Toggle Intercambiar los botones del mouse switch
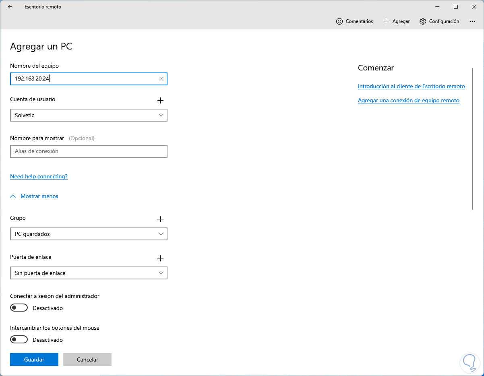Viewport: 484px width, 376px height. pos(19,340)
